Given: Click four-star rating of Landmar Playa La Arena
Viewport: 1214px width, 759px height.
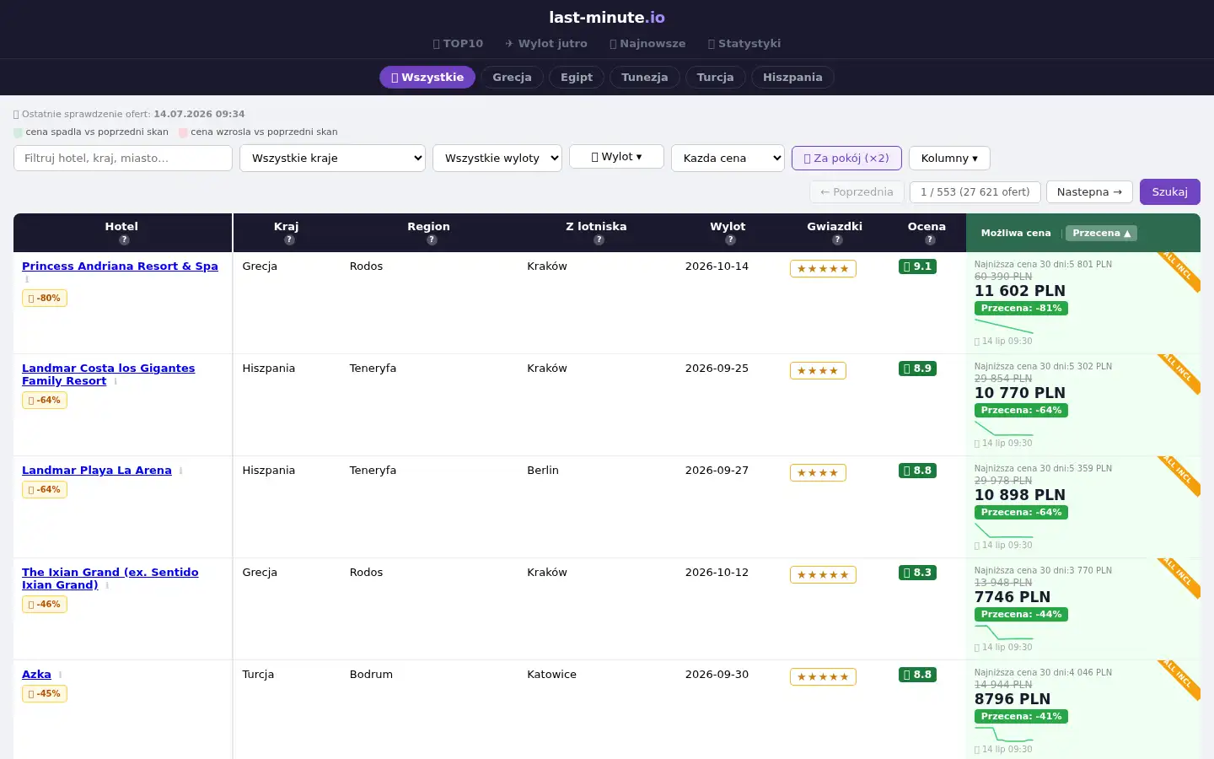Looking at the screenshot, I should click(x=818, y=473).
